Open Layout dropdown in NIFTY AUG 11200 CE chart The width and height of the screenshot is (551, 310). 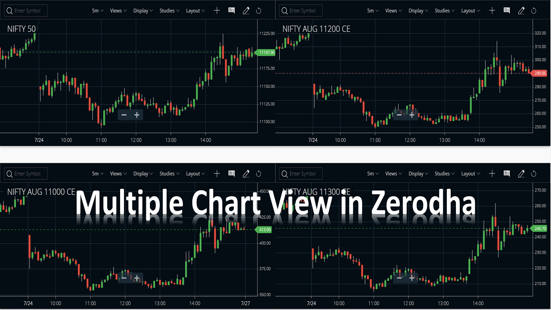[471, 11]
